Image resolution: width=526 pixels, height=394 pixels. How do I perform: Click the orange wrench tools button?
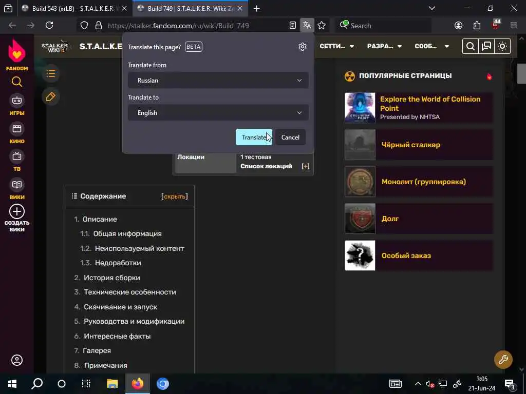click(503, 360)
